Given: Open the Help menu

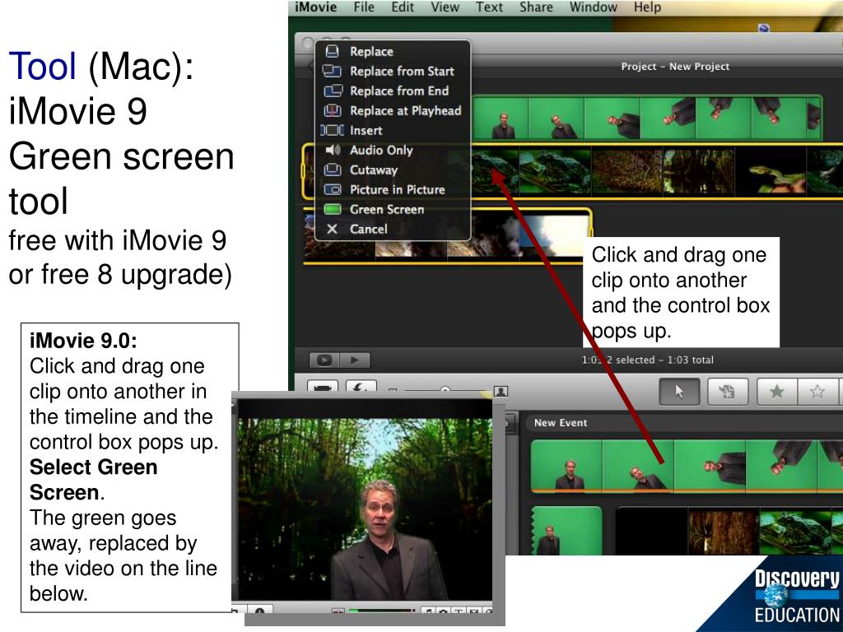Looking at the screenshot, I should pos(647,7).
